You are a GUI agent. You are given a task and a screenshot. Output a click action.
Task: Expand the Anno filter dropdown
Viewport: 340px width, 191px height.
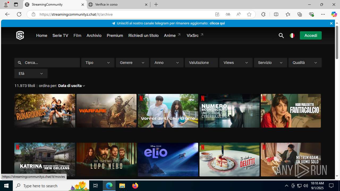click(x=167, y=63)
